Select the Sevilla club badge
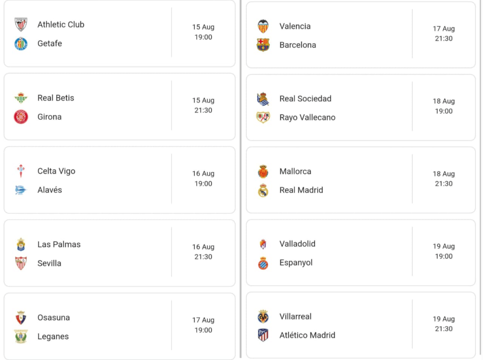Screen dimensions: 483x360 pos(21,263)
